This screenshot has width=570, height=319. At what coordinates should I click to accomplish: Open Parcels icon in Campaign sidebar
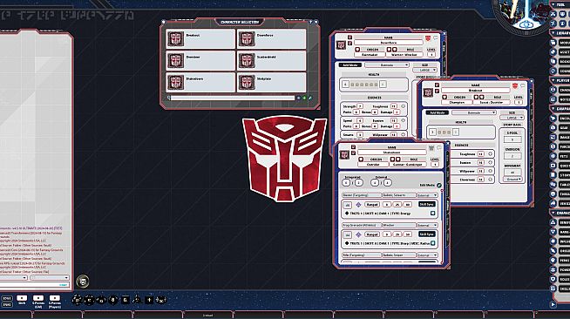click(x=553, y=146)
